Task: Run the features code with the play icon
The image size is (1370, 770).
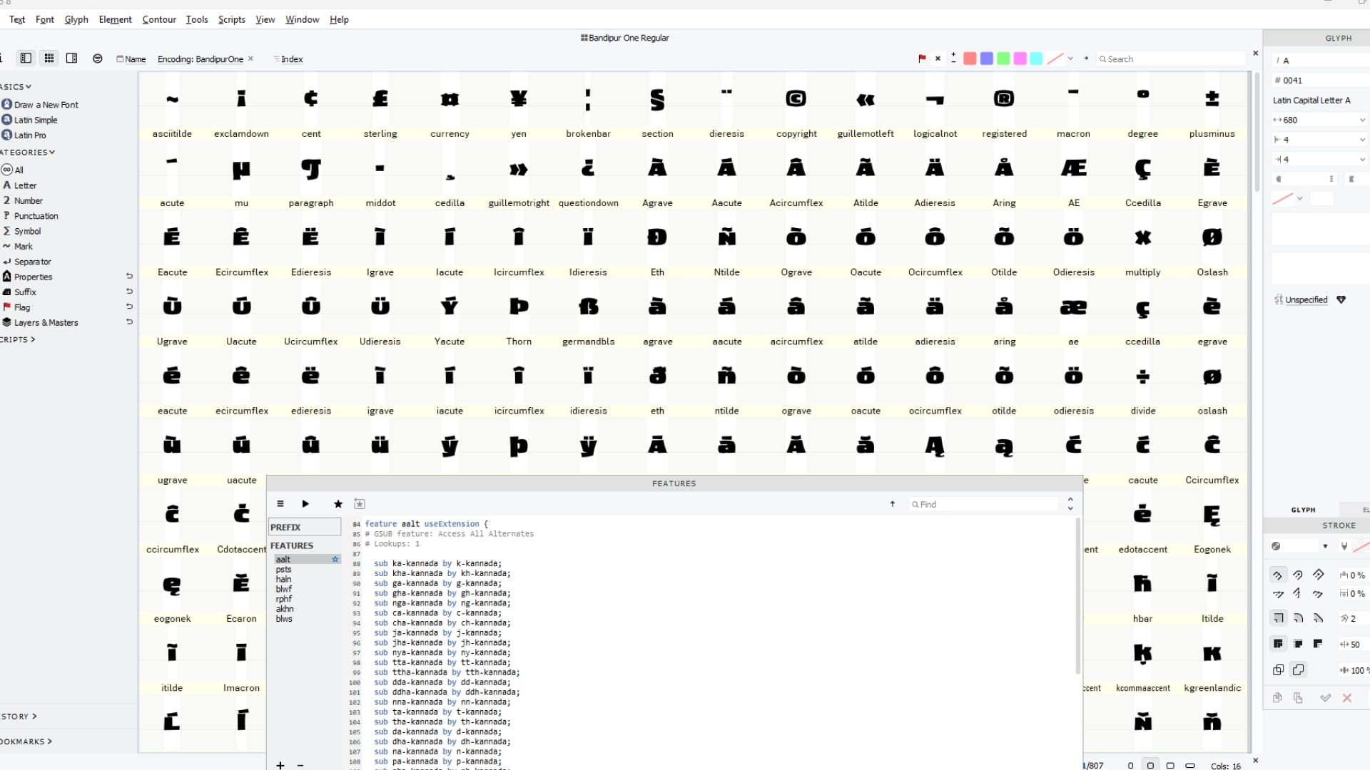Action: coord(305,504)
